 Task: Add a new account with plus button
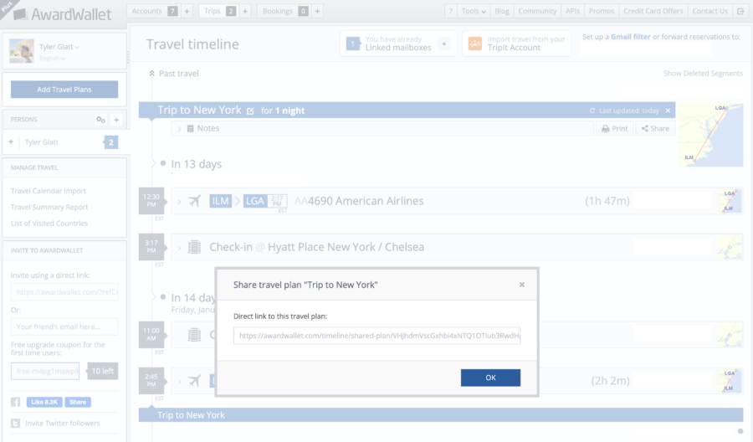(187, 11)
